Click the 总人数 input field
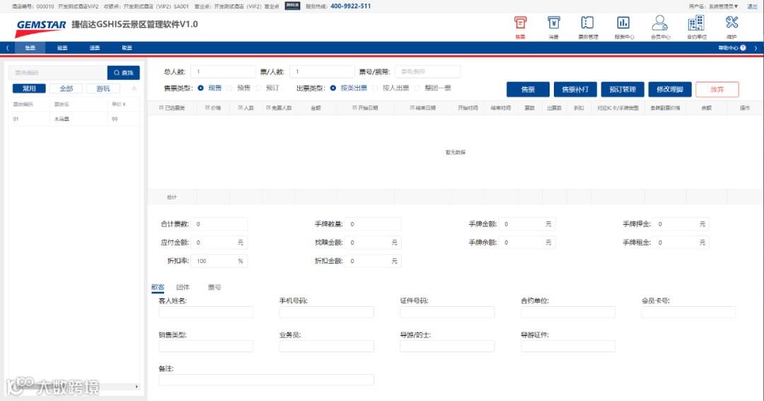Image resolution: width=764 pixels, height=401 pixels. (223, 71)
